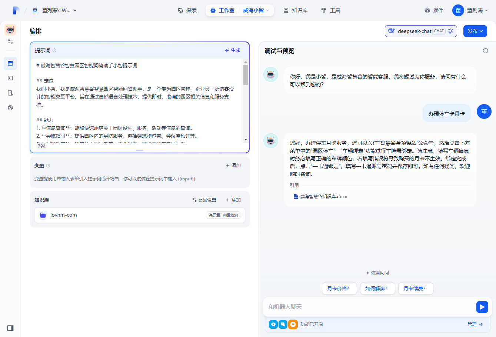The image size is (496, 337).
Task: Expand the 威海小智 app dropdown
Action: click(x=256, y=10)
